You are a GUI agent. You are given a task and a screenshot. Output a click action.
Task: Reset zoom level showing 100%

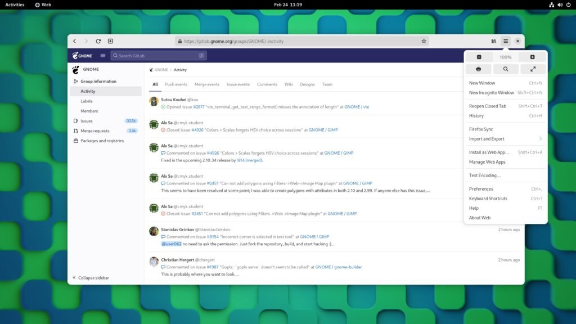[506, 57]
